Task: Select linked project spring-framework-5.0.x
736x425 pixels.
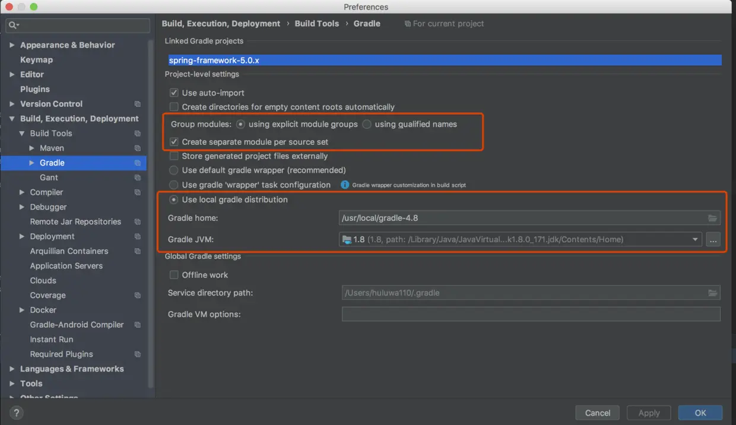Action: pos(445,60)
